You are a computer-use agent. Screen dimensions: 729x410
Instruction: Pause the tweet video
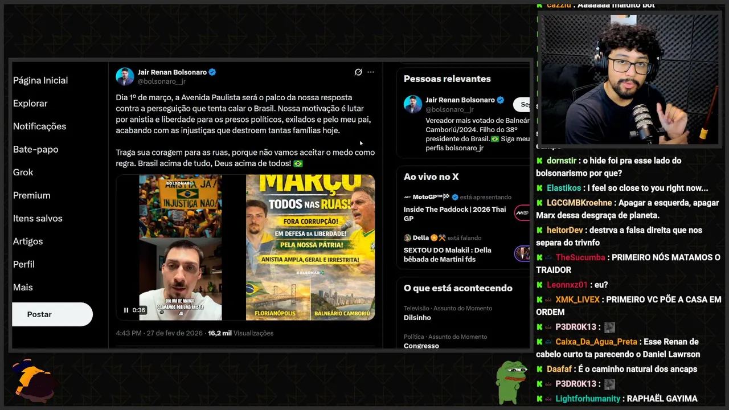126,310
